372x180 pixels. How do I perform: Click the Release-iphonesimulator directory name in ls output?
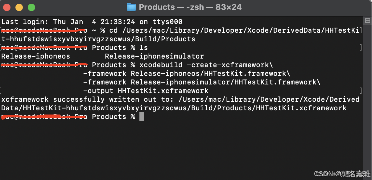pos(154,56)
